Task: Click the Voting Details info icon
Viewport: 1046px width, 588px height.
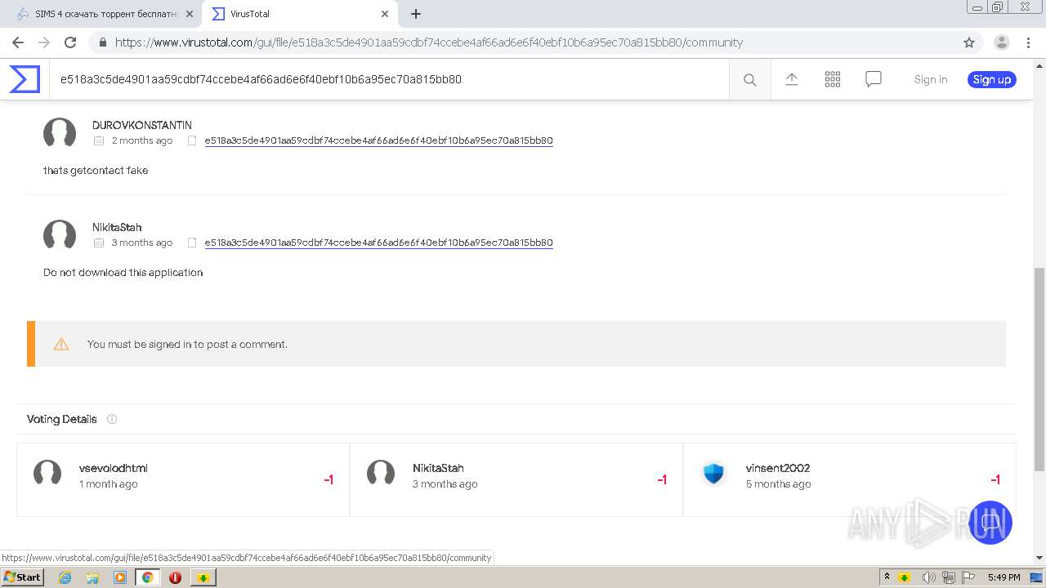Action: coord(112,419)
